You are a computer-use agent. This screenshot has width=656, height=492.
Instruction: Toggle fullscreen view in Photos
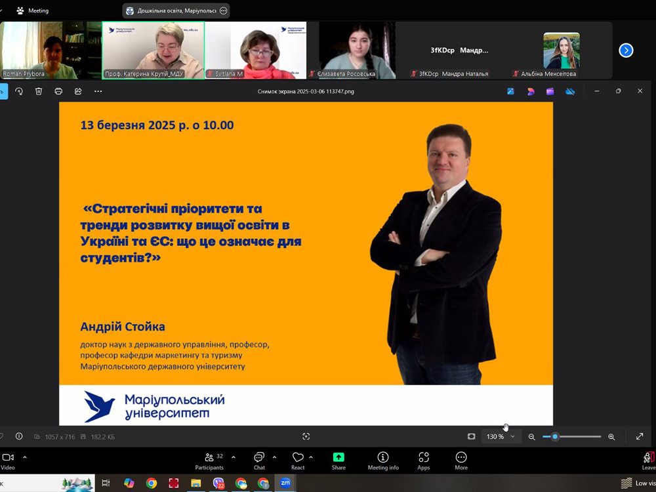[640, 436]
